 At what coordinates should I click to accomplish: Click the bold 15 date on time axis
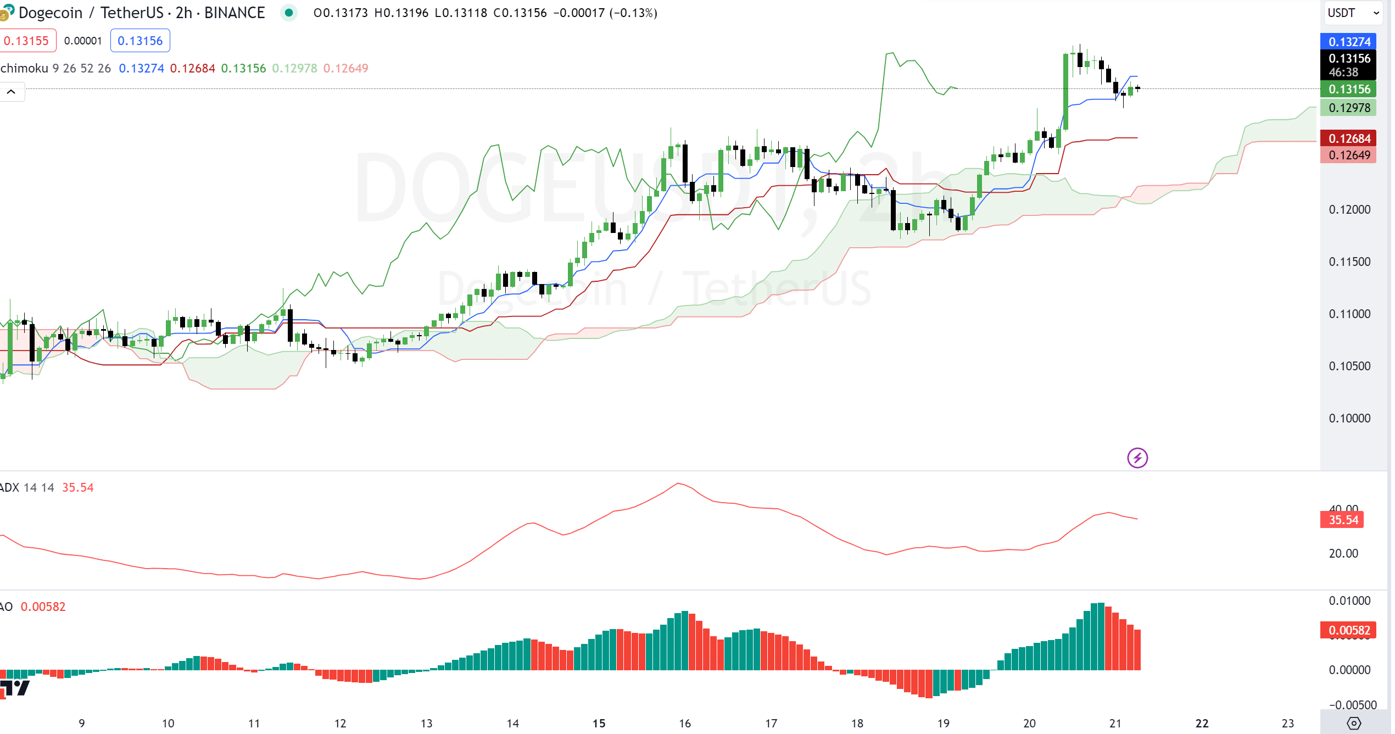(599, 723)
